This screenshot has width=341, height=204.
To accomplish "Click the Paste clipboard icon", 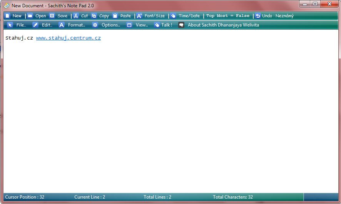I will point(115,16).
